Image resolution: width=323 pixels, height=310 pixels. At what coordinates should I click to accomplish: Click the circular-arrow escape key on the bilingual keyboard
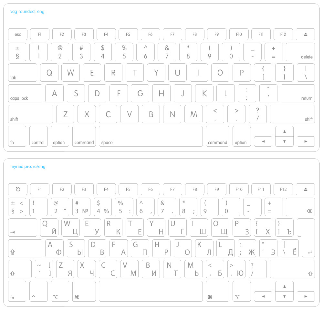point(18,189)
